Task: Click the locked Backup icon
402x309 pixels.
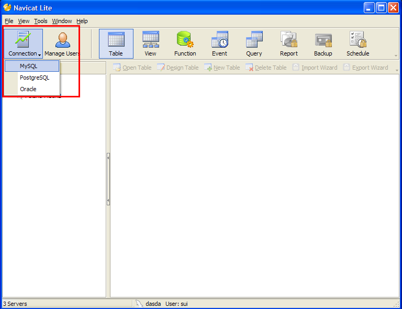Action: tap(323, 43)
